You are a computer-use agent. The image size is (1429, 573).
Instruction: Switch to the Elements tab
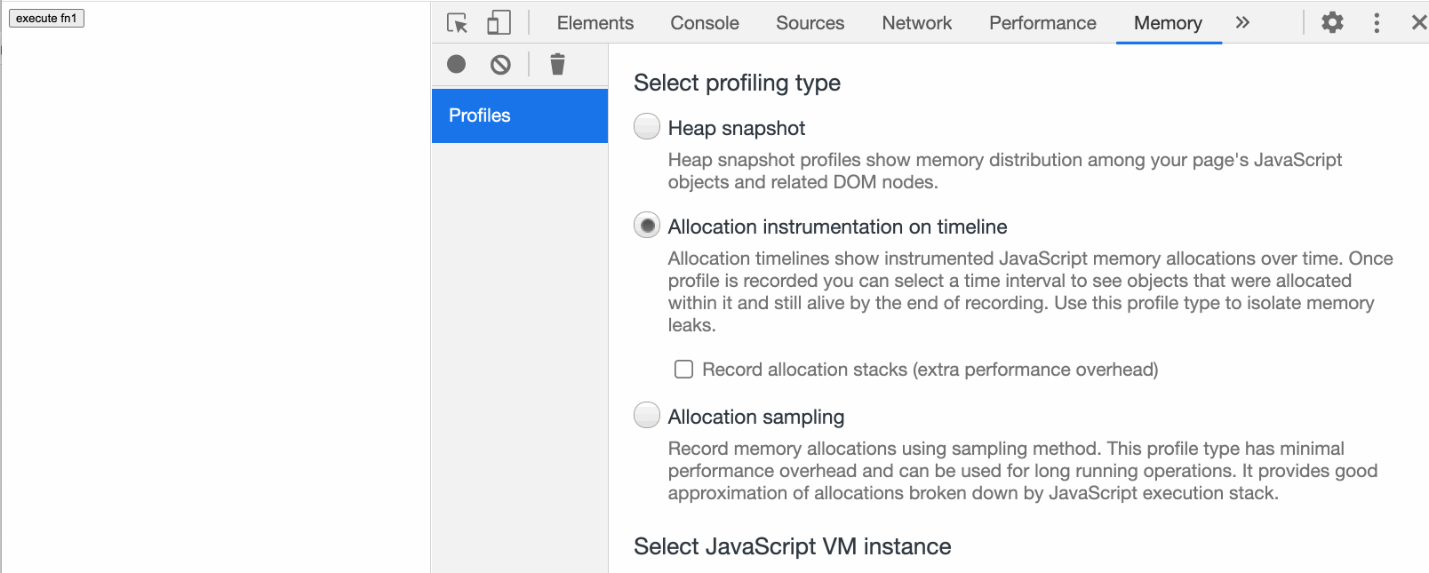pyautogui.click(x=595, y=23)
